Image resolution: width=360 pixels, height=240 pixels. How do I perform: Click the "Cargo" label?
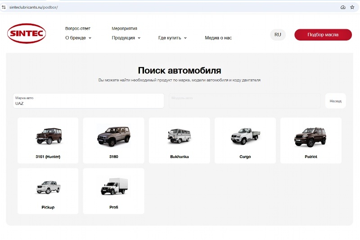tap(245, 157)
